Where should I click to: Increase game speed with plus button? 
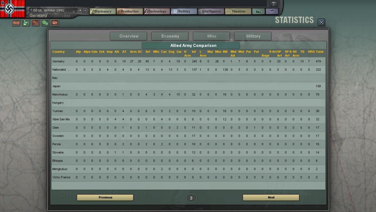[x=80, y=10]
